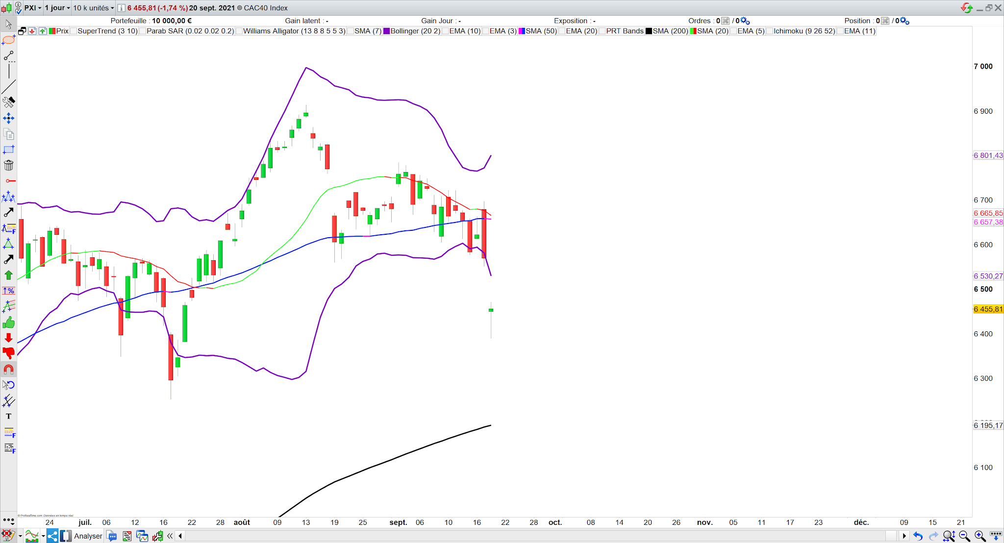
Task: Click scrollbar right arrow
Action: pos(904,536)
